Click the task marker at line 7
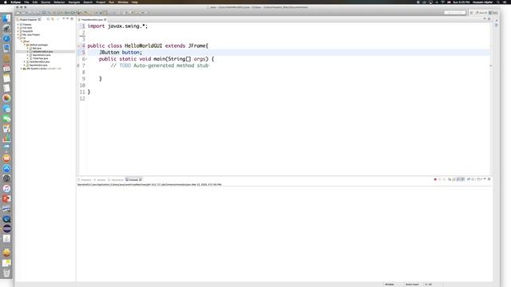This screenshot has width=511, height=287. tap(78, 65)
